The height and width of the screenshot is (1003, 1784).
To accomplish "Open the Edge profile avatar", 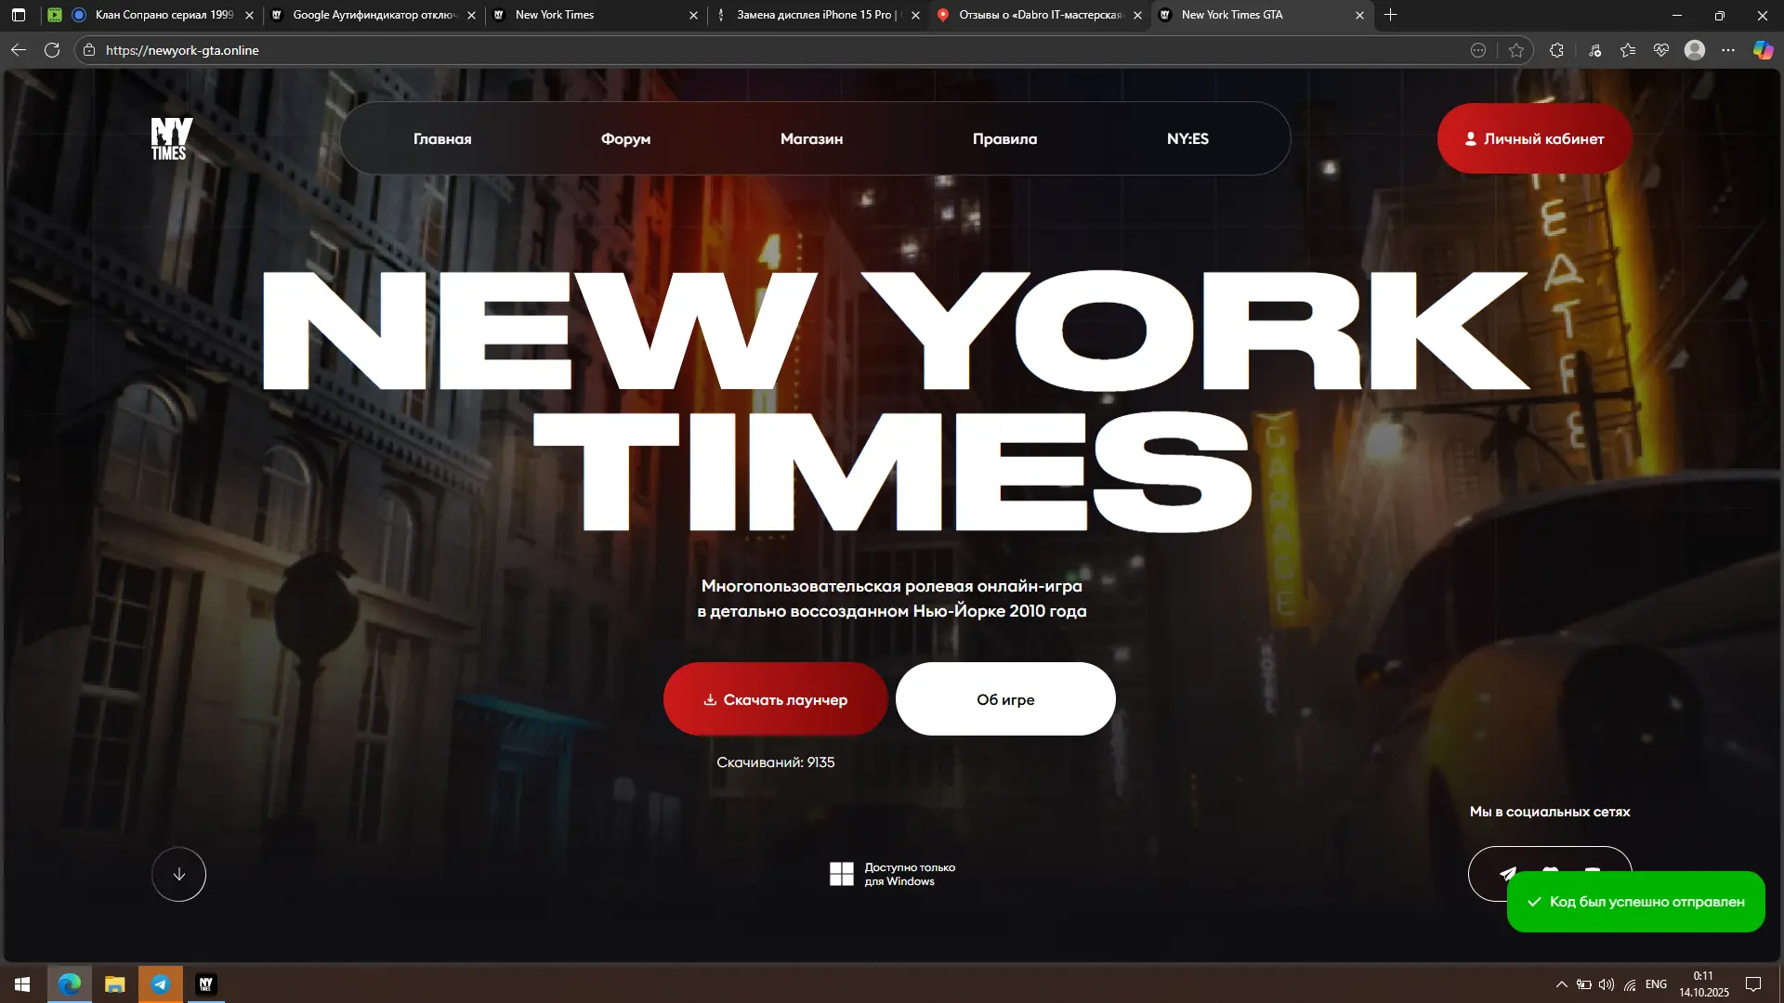I will click(1695, 50).
